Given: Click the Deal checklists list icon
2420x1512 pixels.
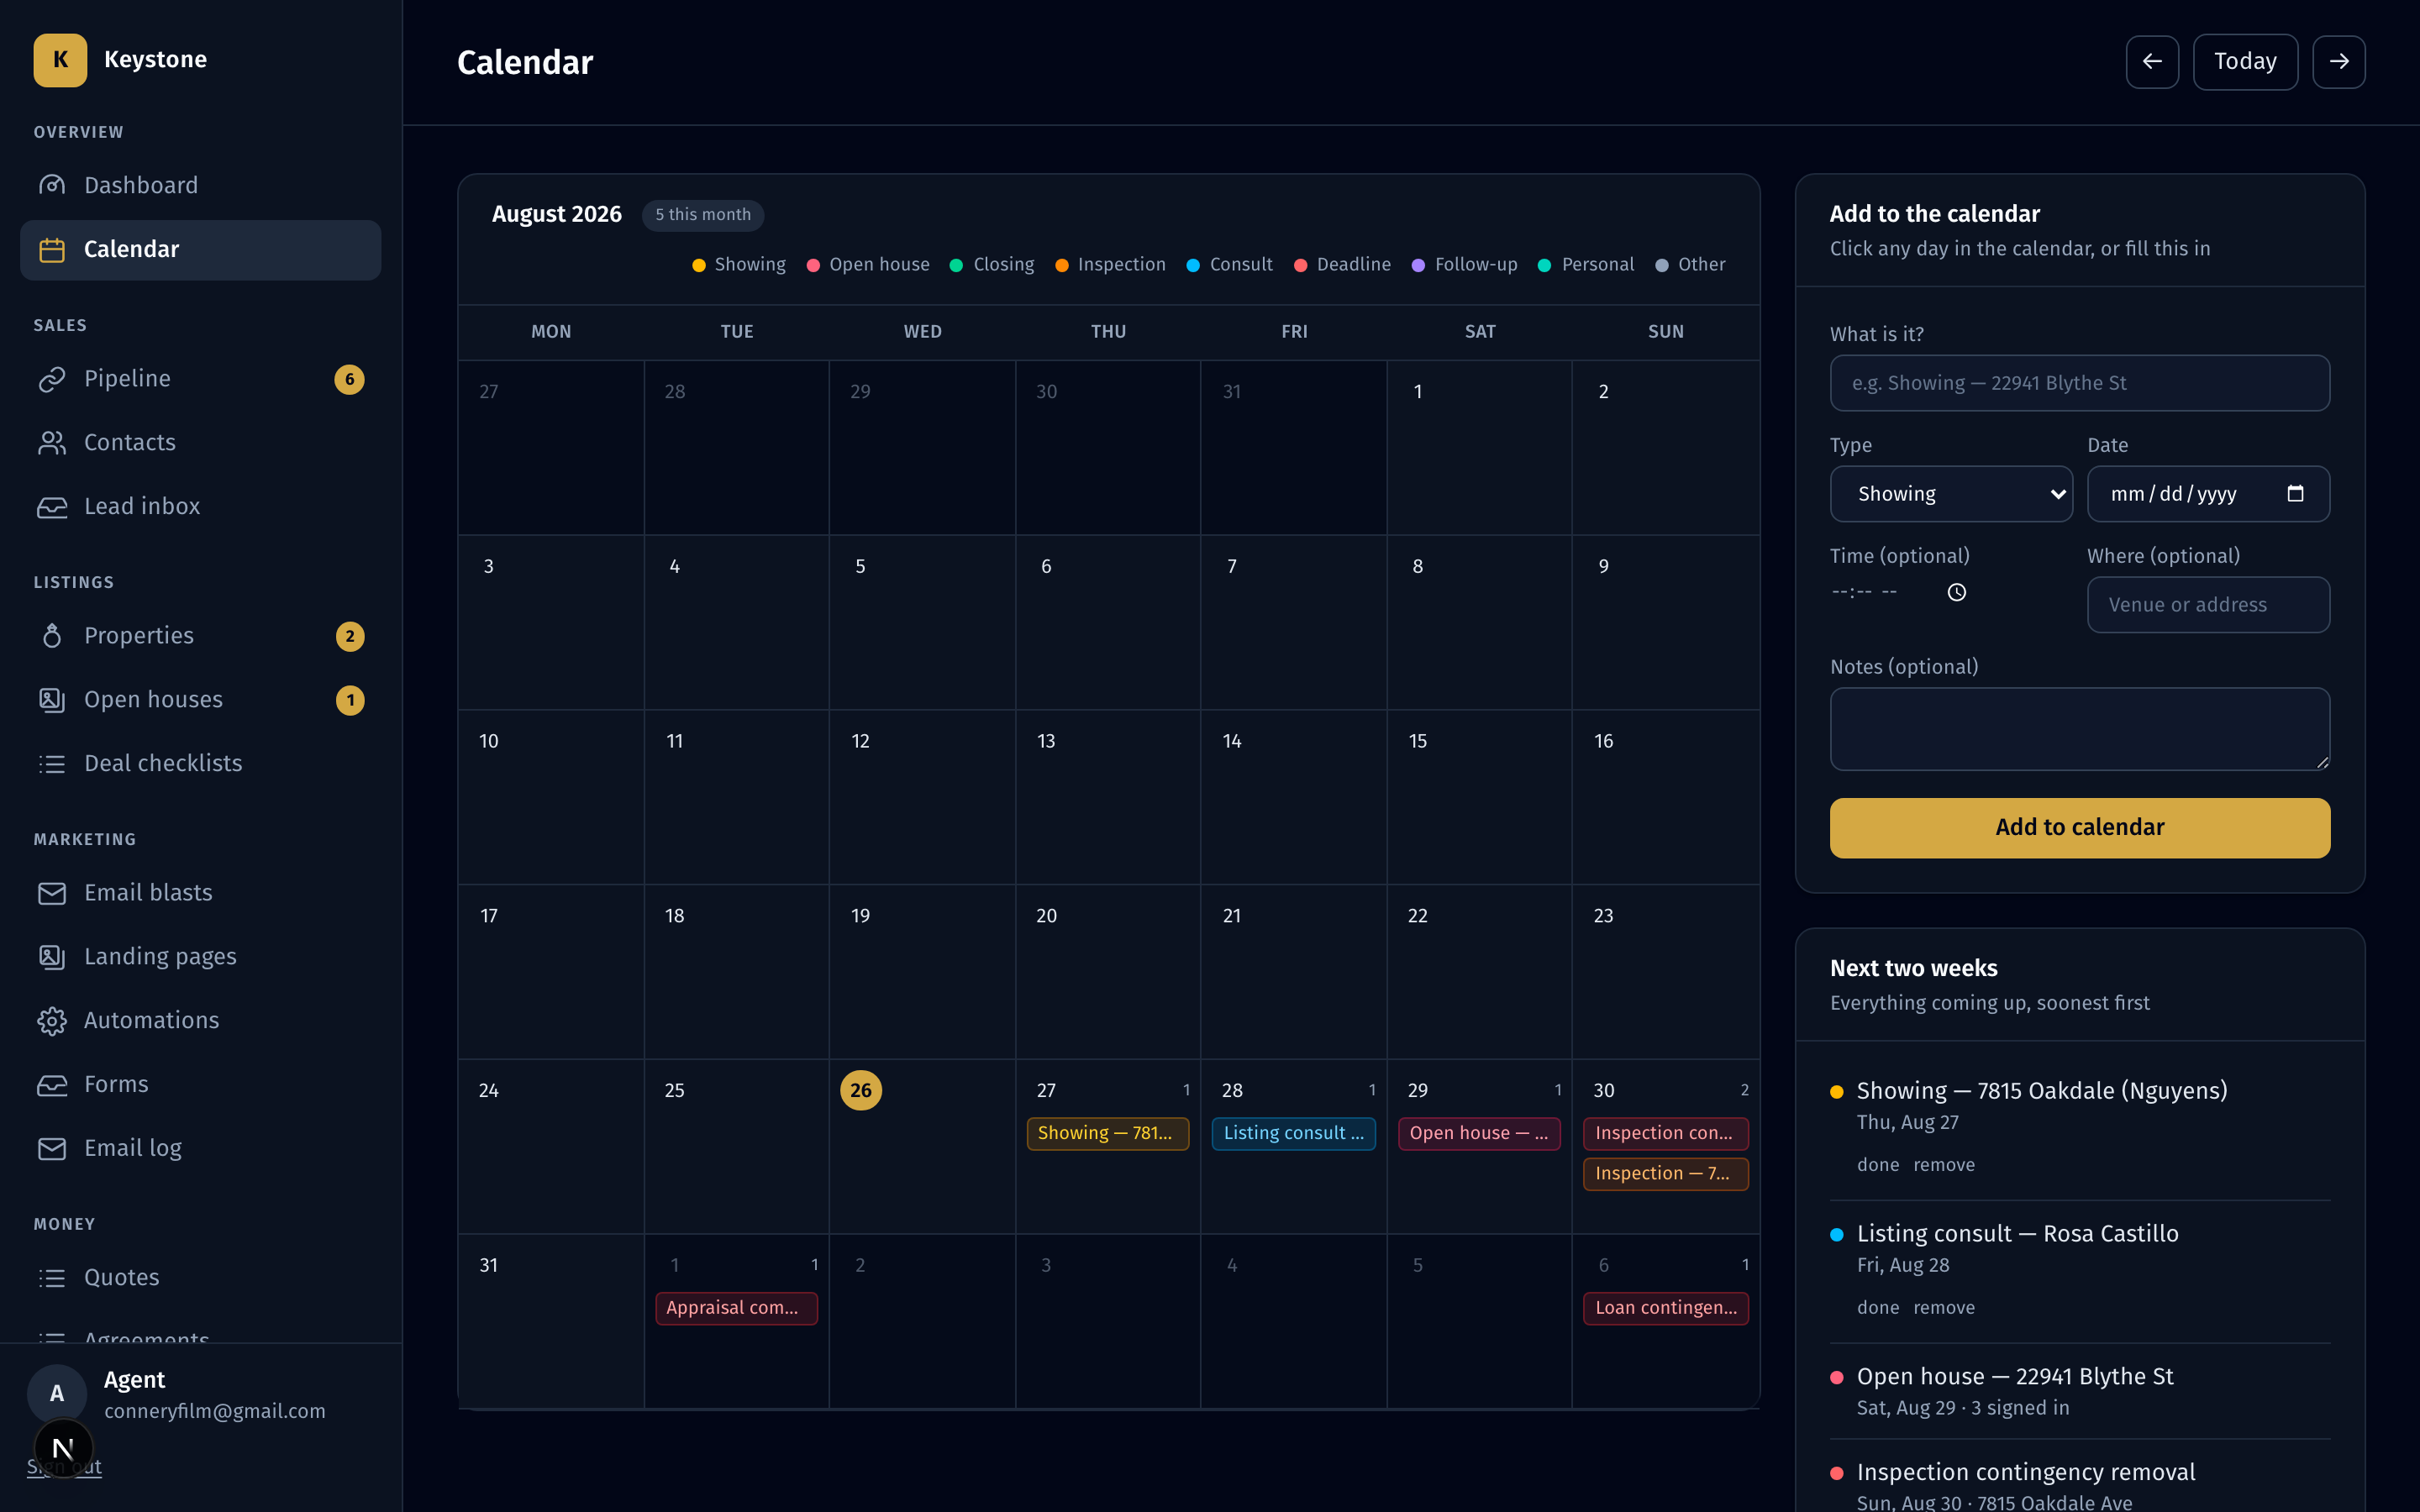Looking at the screenshot, I should [x=52, y=764].
